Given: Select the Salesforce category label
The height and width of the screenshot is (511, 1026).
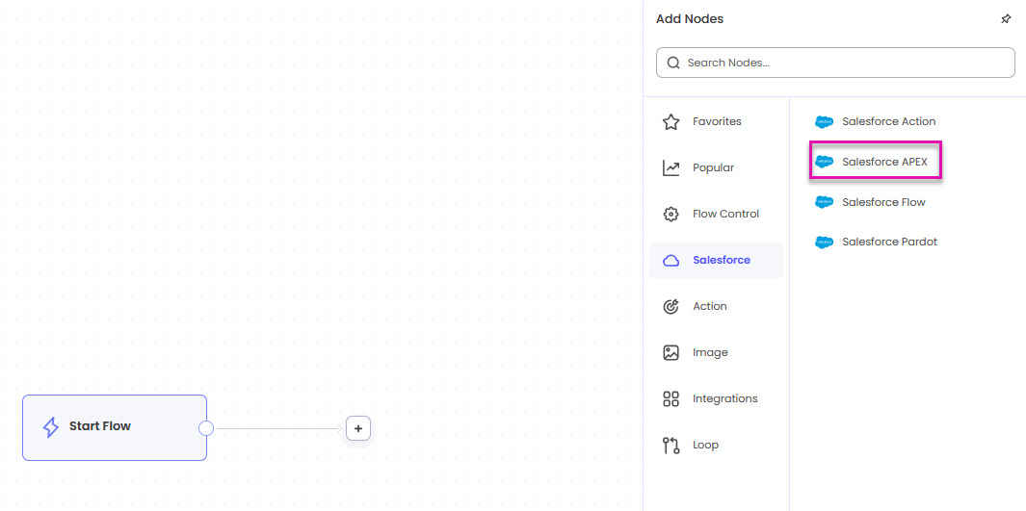Looking at the screenshot, I should [x=721, y=260].
